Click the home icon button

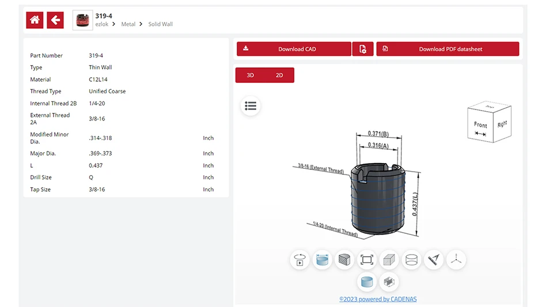(35, 20)
